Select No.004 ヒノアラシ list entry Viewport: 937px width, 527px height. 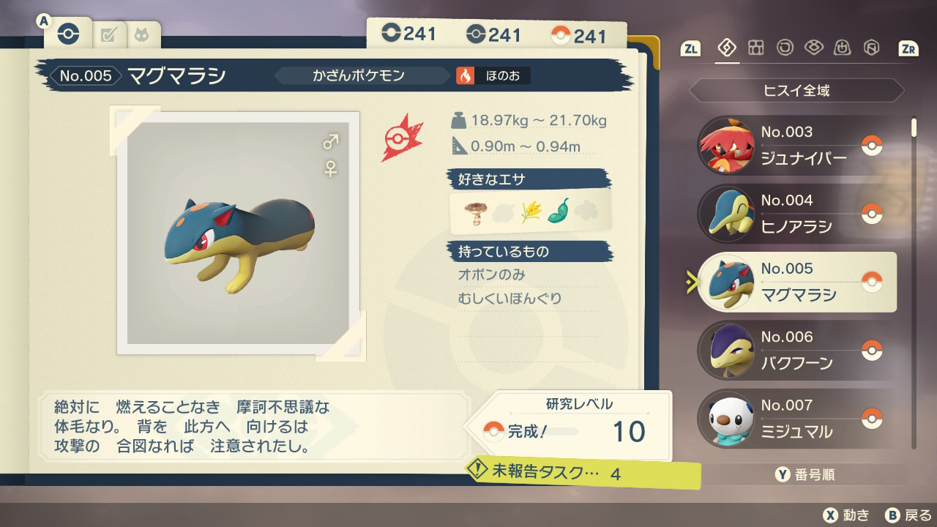pos(796,214)
